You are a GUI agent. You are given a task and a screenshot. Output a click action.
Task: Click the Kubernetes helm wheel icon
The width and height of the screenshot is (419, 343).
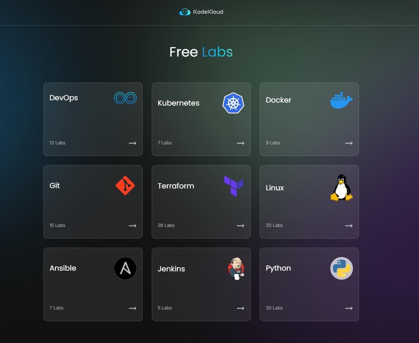pos(233,103)
